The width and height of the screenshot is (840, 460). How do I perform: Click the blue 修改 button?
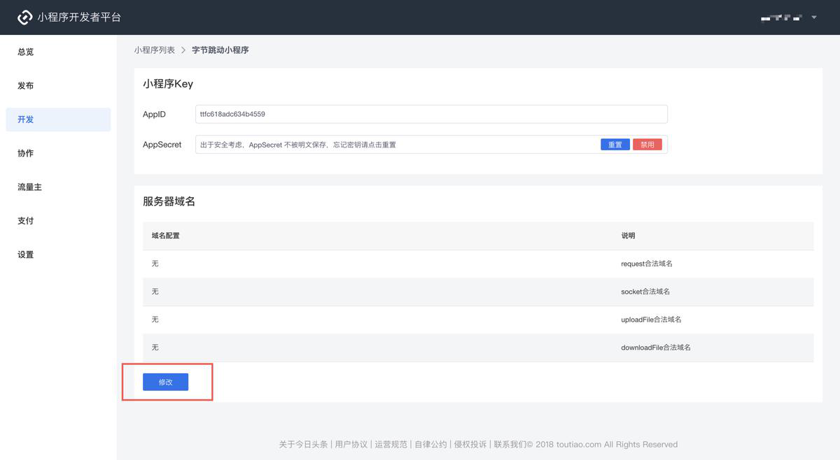click(165, 382)
